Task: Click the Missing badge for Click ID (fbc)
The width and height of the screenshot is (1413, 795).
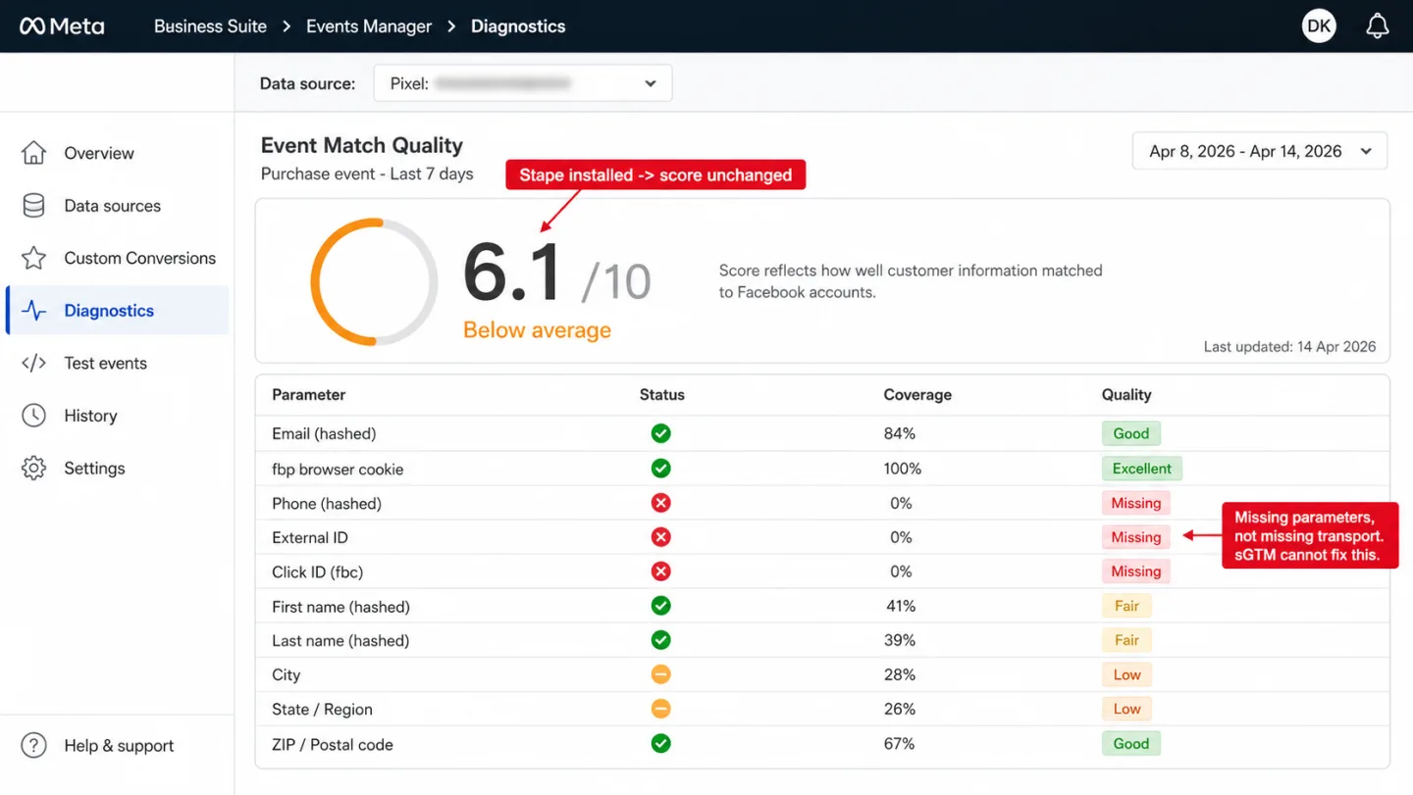Action: (1136, 571)
